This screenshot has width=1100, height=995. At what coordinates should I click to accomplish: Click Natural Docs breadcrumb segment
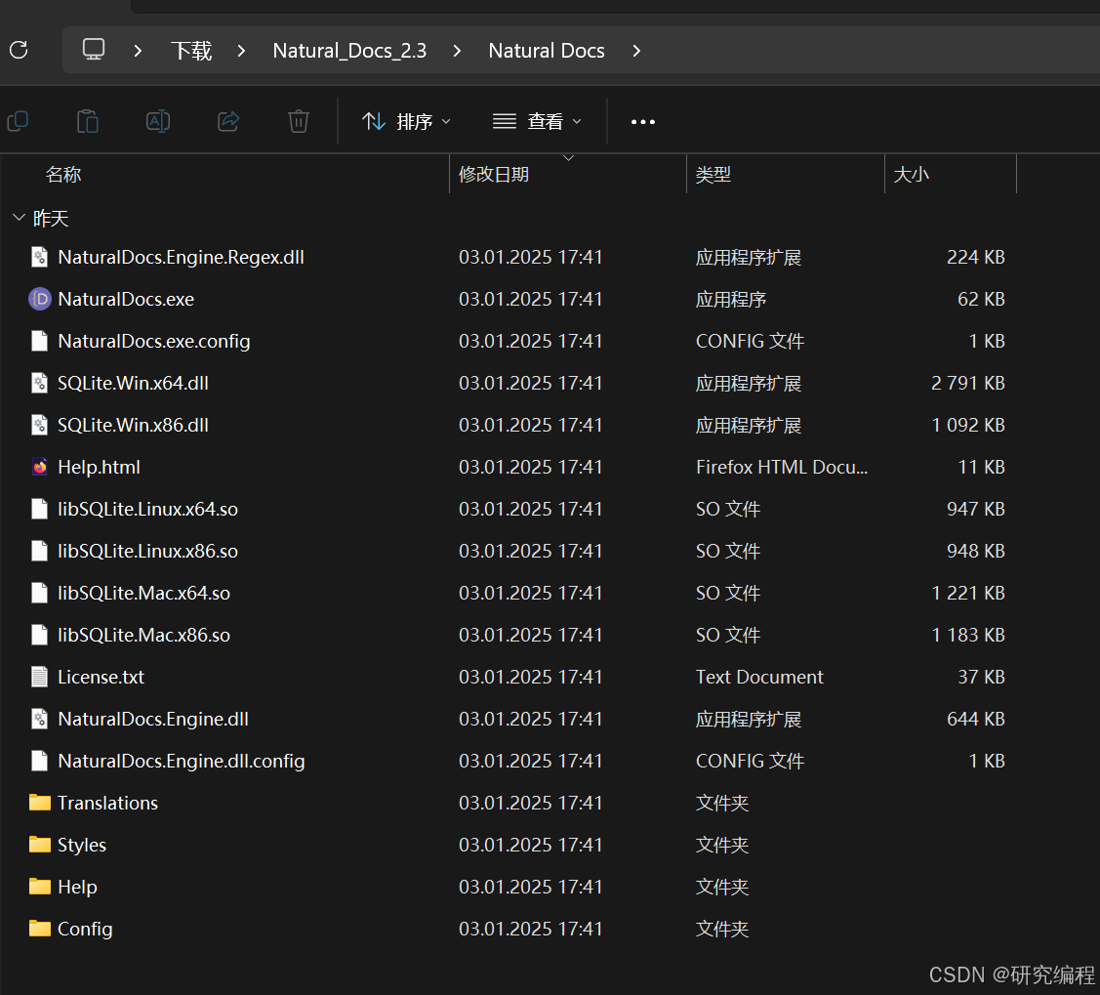547,51
